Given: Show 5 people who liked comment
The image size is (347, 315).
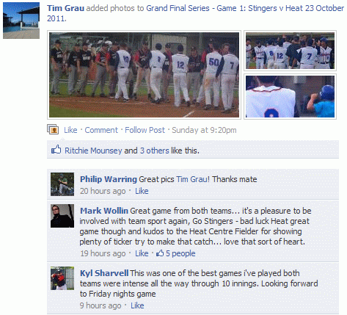Looking at the screenshot, I should (x=180, y=253).
